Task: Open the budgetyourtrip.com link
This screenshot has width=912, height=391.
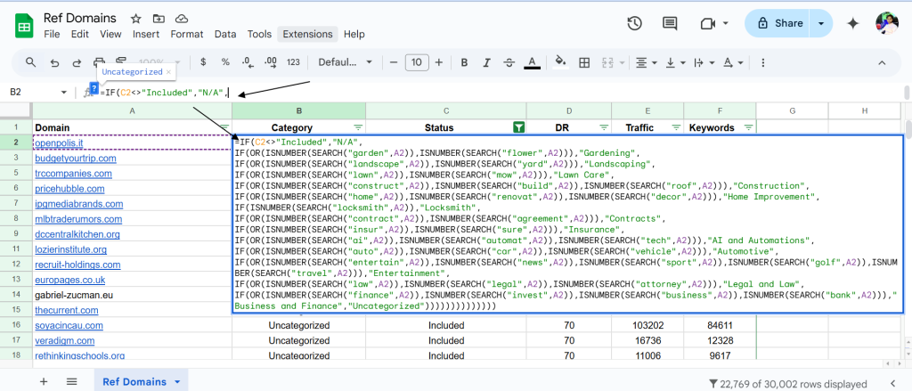Action: pos(76,158)
